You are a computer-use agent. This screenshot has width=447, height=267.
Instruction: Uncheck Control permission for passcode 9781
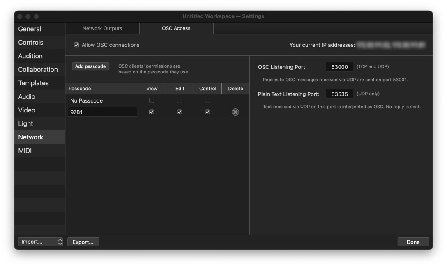click(x=207, y=112)
